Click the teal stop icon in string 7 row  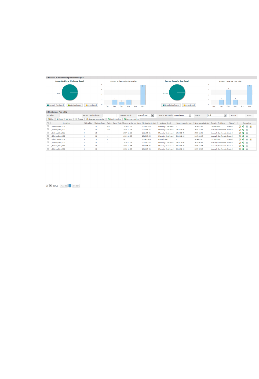[x=247, y=146]
